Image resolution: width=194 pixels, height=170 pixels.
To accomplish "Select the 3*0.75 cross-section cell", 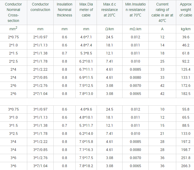I will (13, 109).
